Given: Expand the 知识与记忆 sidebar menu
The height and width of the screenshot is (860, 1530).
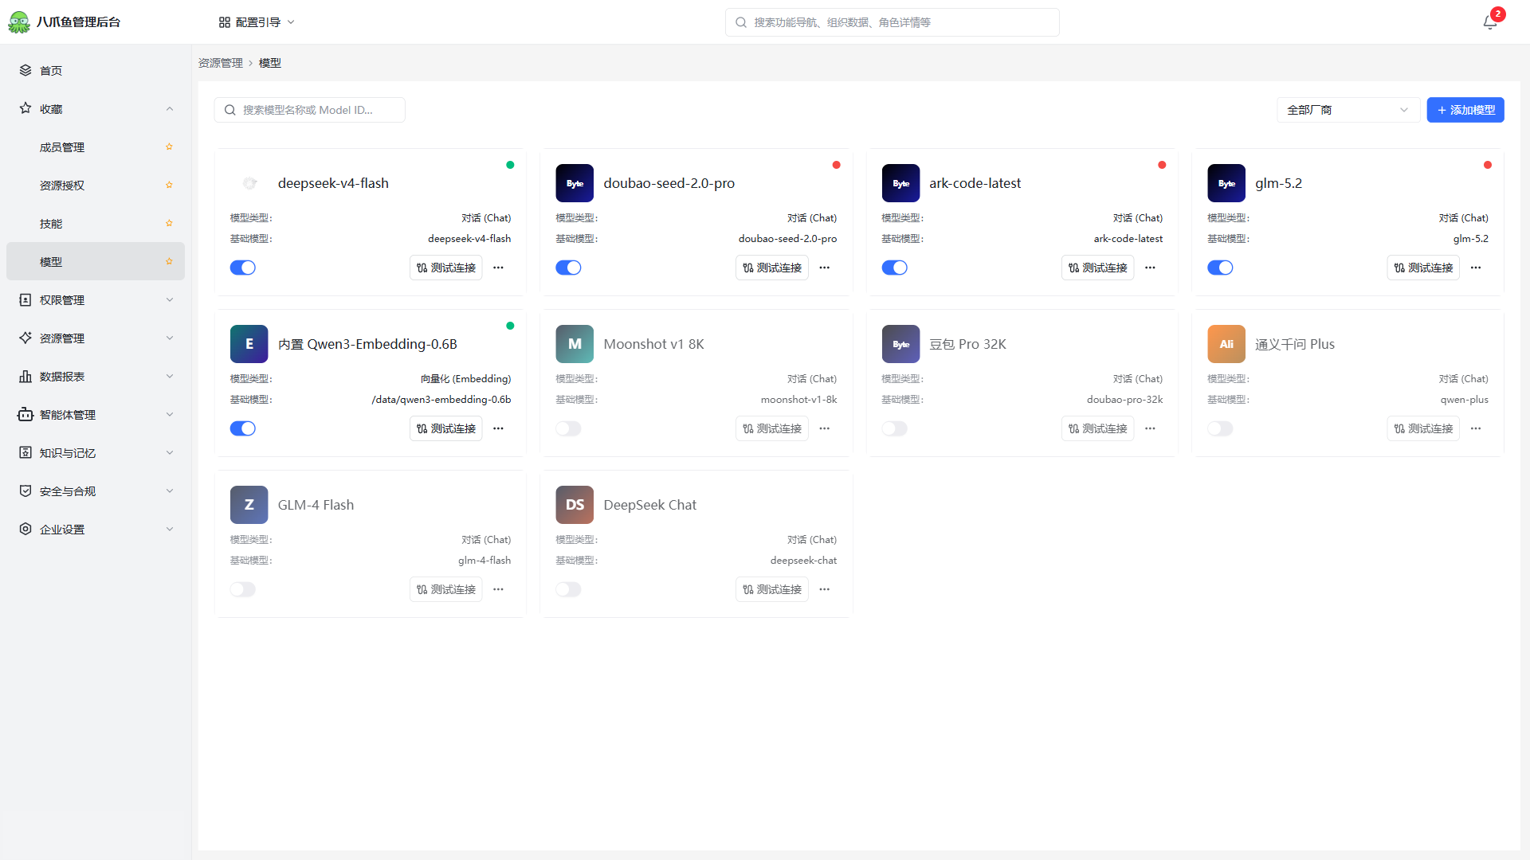Looking at the screenshot, I should 96,452.
